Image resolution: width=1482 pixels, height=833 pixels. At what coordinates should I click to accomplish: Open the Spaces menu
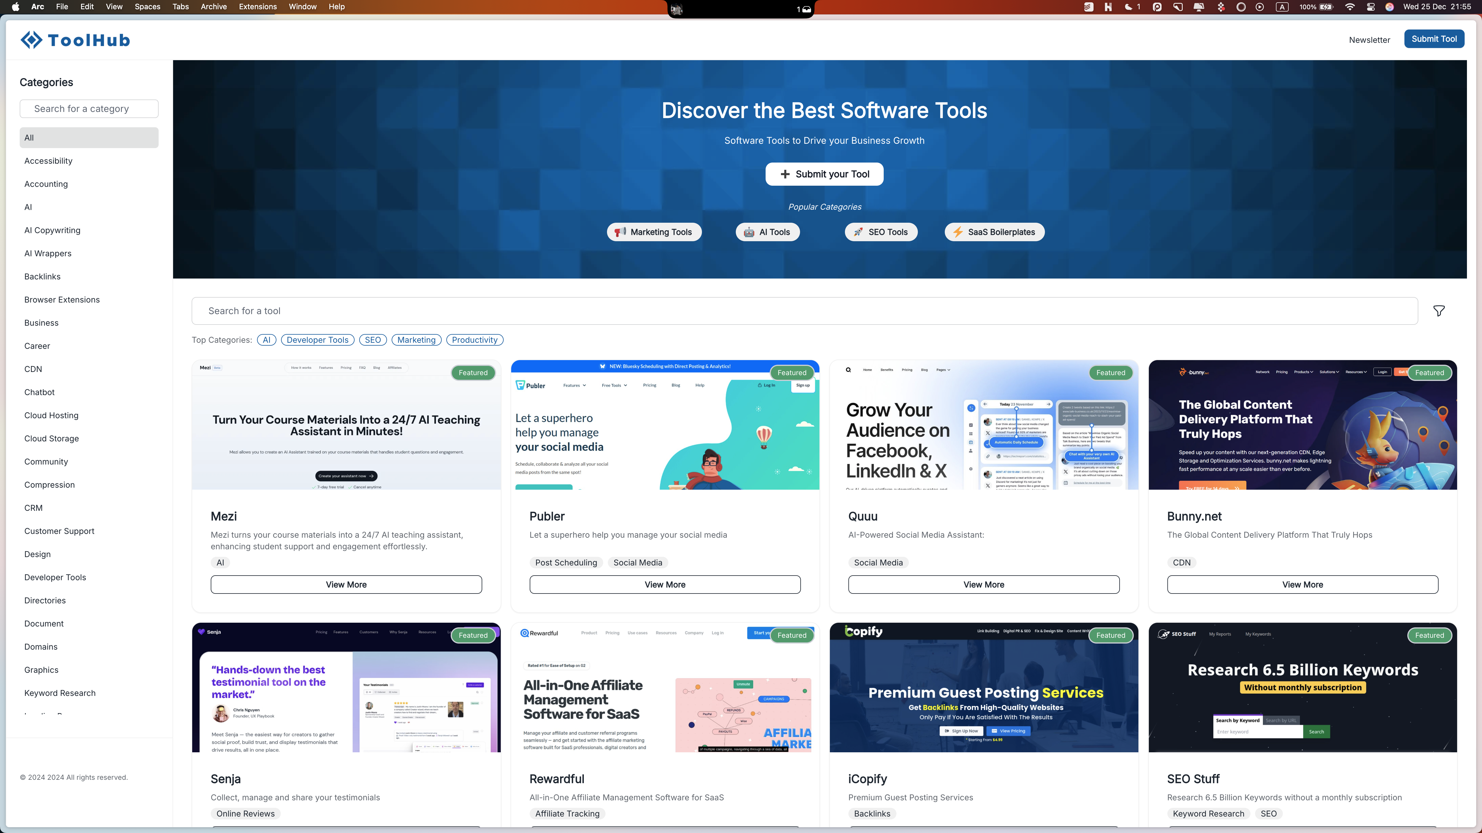(x=147, y=7)
